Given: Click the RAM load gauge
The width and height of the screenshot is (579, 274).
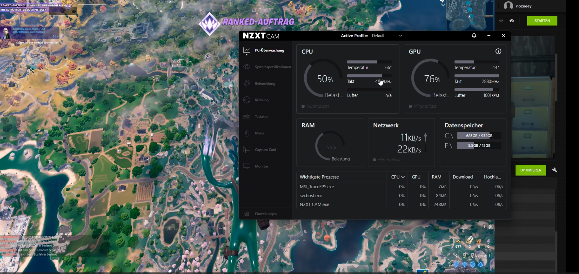Looking at the screenshot, I should [x=330, y=146].
